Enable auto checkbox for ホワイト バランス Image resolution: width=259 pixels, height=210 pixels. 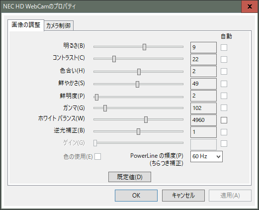point(224,120)
